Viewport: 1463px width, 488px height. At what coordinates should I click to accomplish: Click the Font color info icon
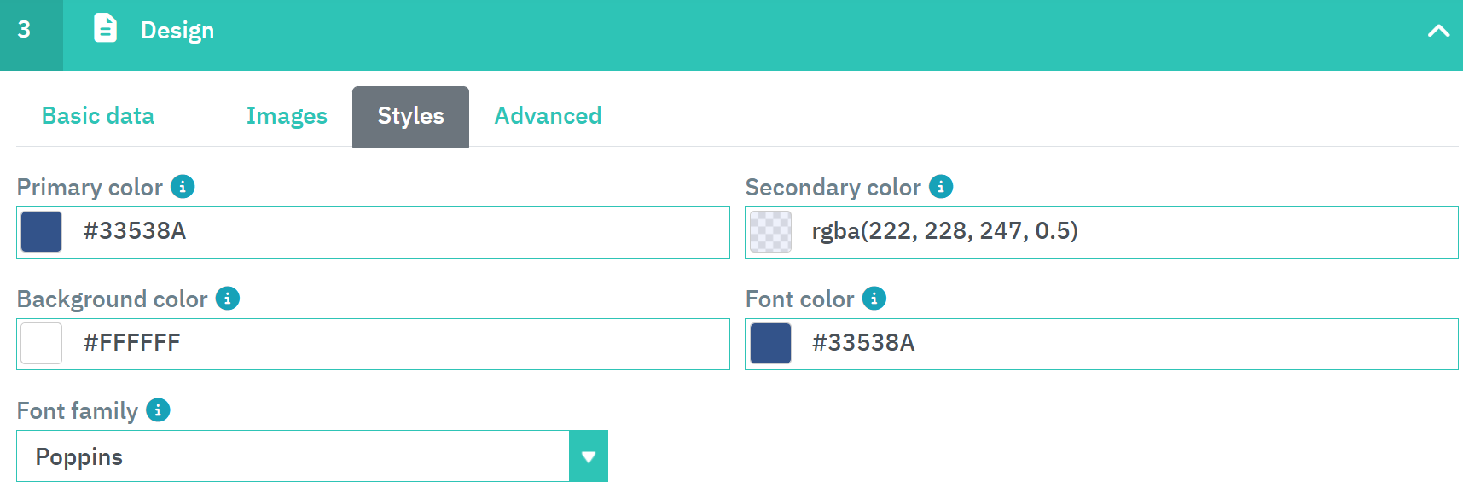tap(874, 298)
